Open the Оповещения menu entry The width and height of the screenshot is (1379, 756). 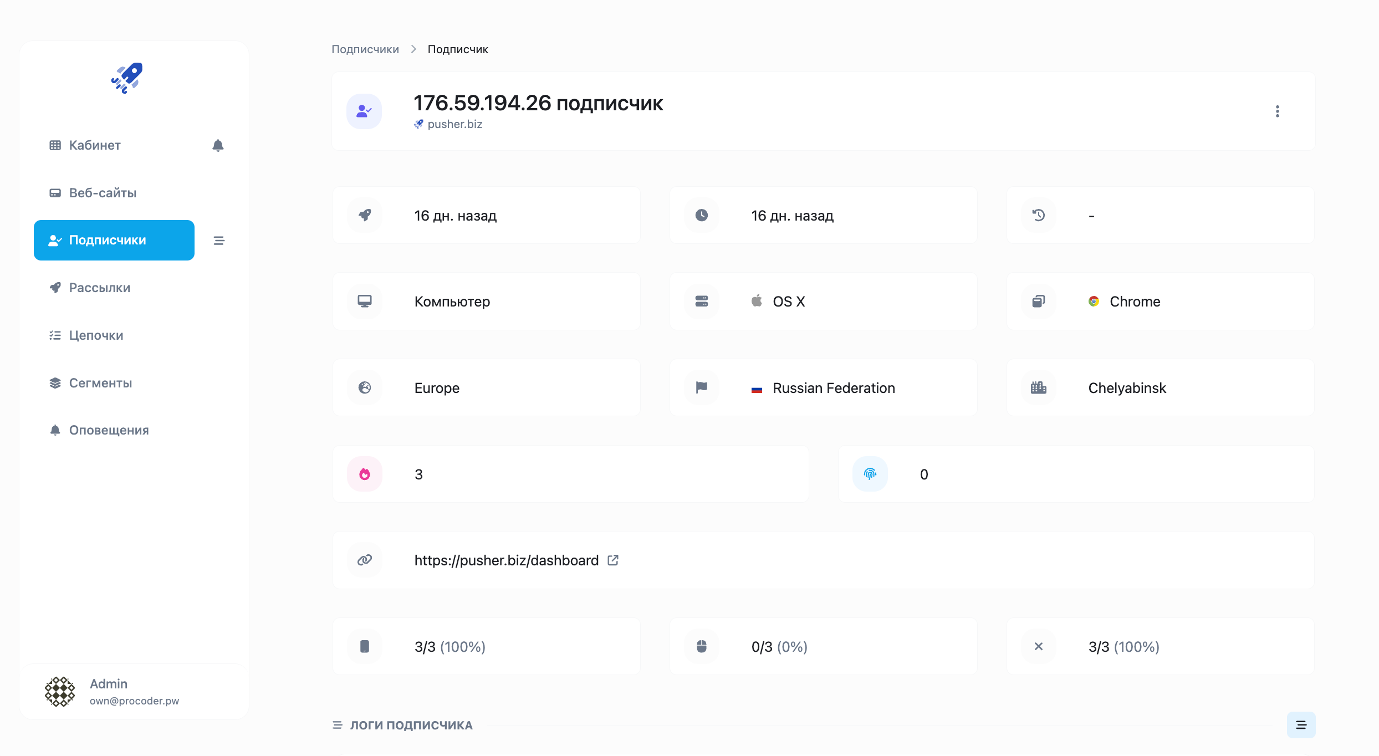pyautogui.click(x=109, y=430)
